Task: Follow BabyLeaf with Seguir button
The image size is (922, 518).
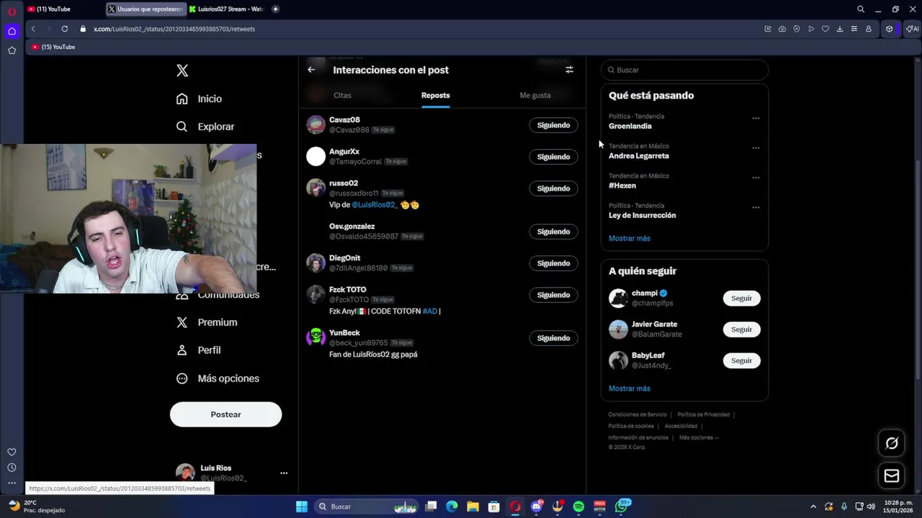Action: 741,360
